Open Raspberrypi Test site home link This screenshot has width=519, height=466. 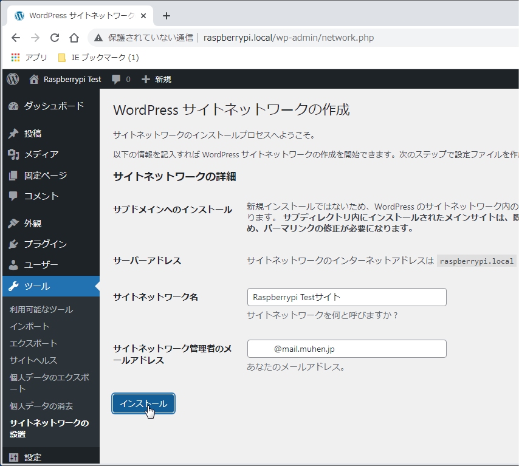click(x=66, y=79)
